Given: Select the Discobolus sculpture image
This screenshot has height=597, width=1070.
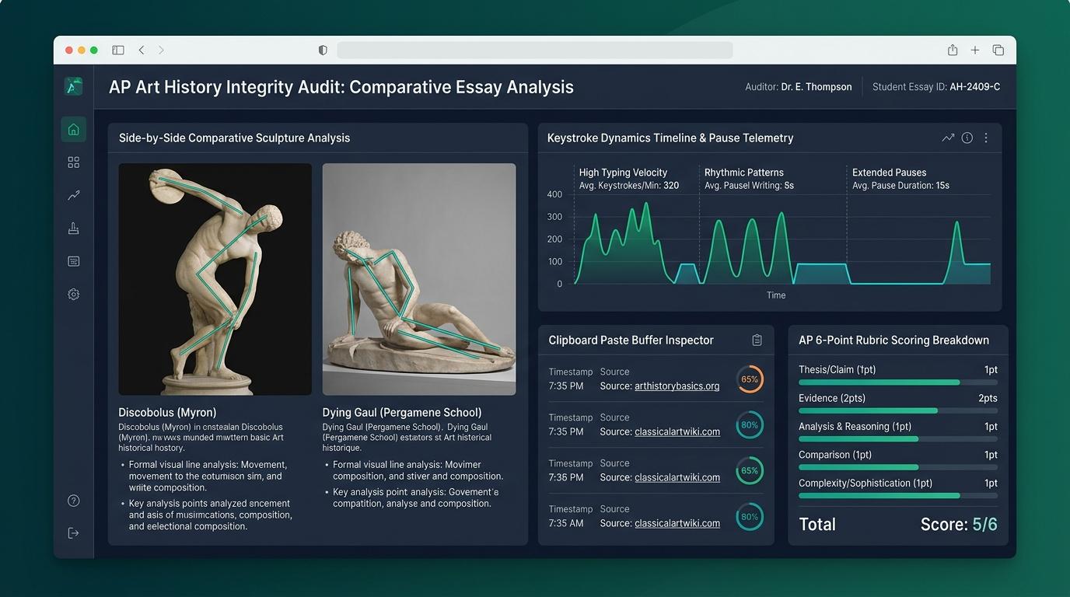Looking at the screenshot, I should tap(215, 279).
